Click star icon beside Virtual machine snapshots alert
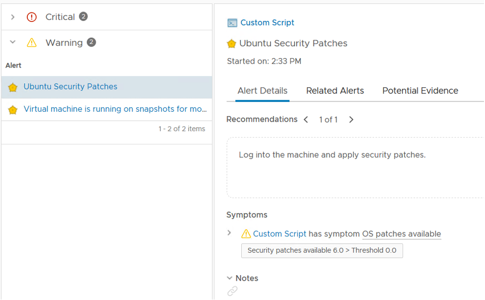 tap(13, 110)
